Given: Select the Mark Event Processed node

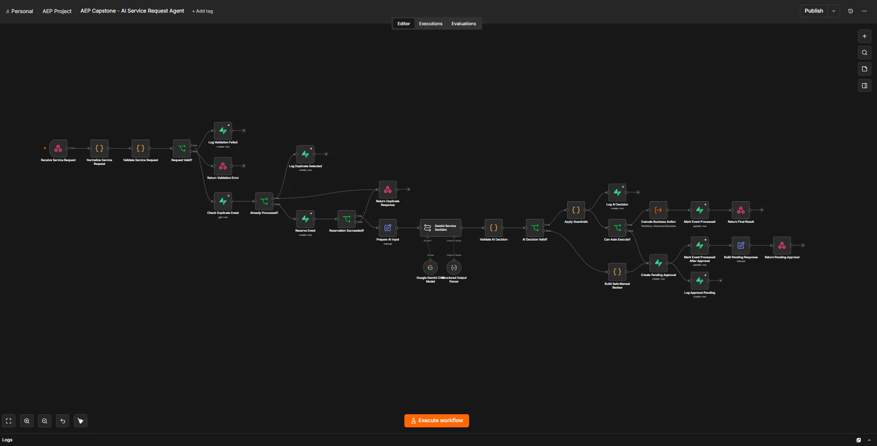Looking at the screenshot, I should [x=699, y=210].
